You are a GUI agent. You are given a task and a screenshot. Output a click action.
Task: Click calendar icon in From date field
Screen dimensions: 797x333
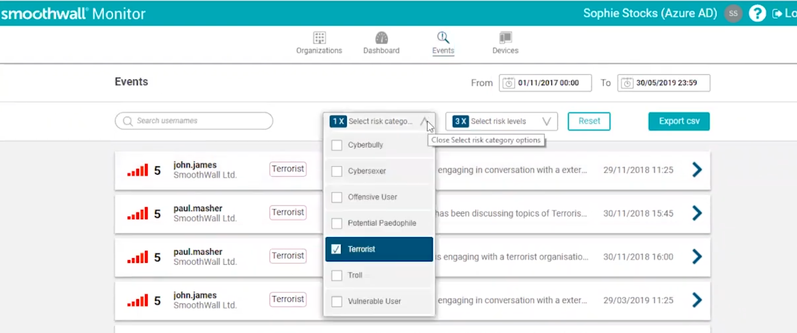pyautogui.click(x=509, y=83)
